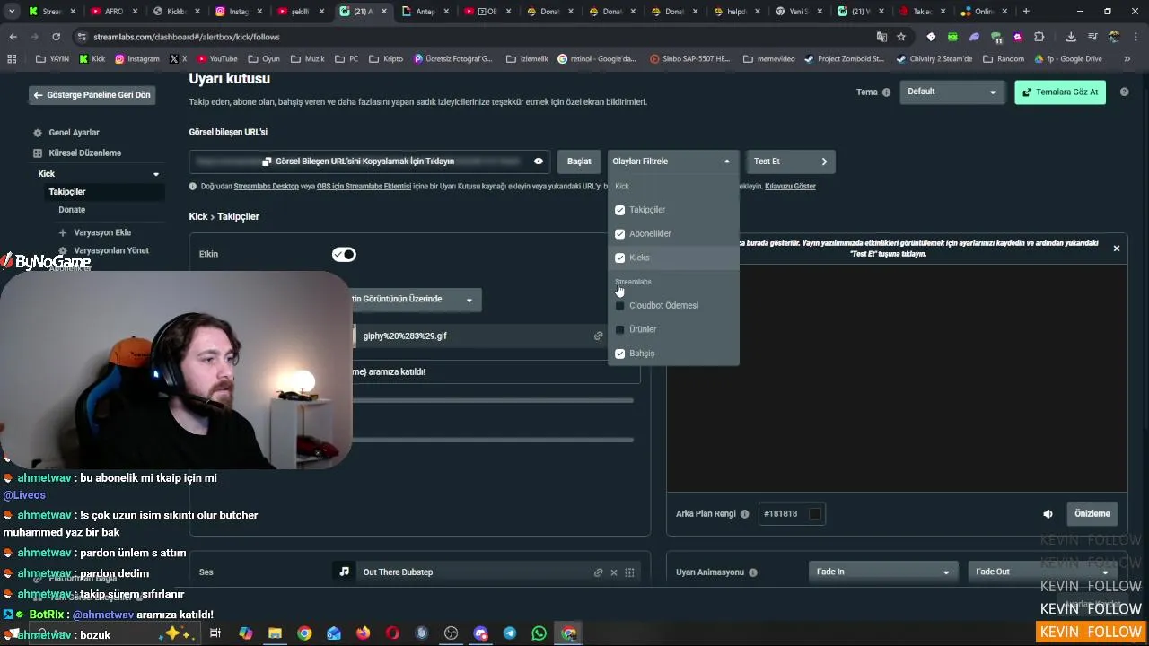Click plus icon for Varyasyon Ekle

63,232
